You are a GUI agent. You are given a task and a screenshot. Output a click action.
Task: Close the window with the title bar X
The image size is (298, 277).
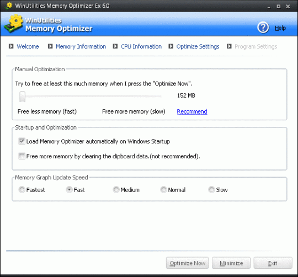click(x=288, y=7)
